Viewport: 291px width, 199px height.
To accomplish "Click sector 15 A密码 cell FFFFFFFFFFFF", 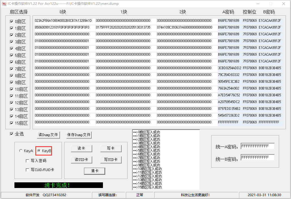I will coord(228,122).
